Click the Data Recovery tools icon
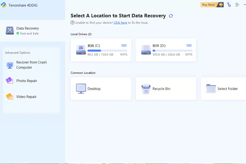The height and width of the screenshot is (164, 246). click(x=10, y=31)
